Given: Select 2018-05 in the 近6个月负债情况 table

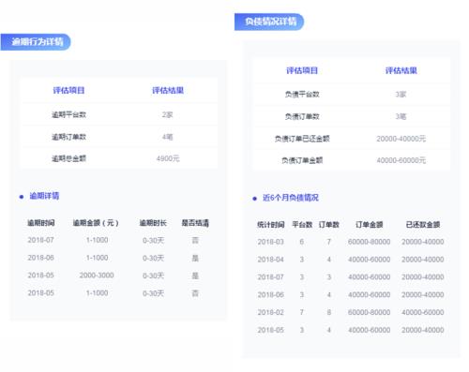Looking at the screenshot, I should click(x=271, y=330).
